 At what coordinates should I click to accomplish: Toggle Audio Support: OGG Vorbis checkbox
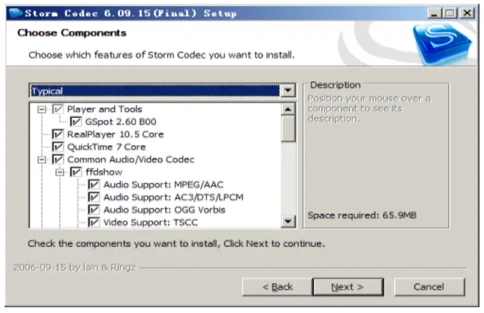click(x=94, y=210)
